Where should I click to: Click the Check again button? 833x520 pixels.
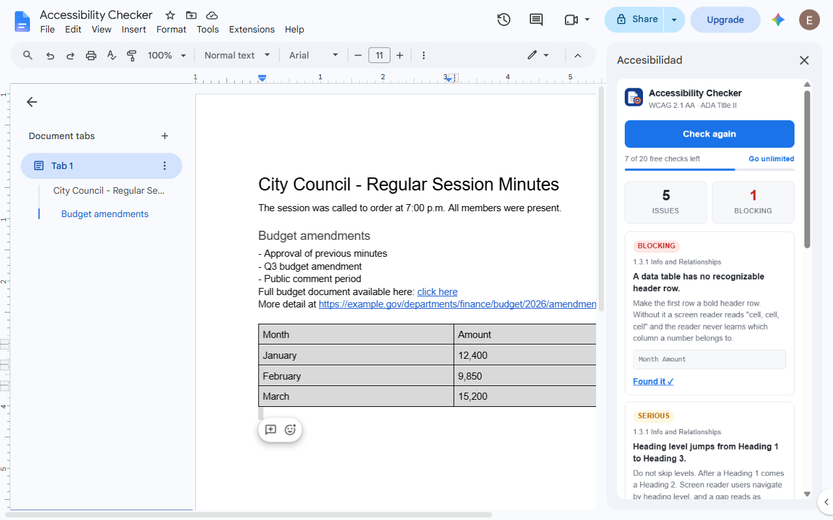[x=709, y=134]
